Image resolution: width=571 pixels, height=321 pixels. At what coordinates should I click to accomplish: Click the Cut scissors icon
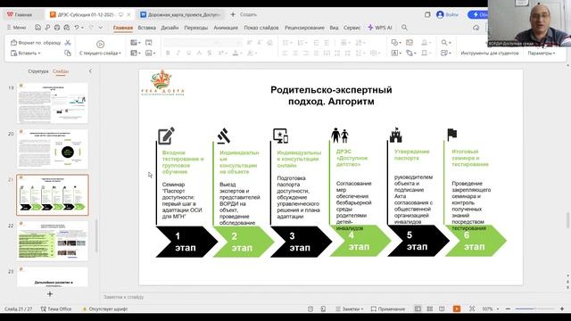[x=68, y=43]
